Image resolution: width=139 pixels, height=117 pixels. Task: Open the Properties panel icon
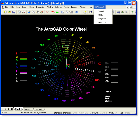click(x=63, y=12)
